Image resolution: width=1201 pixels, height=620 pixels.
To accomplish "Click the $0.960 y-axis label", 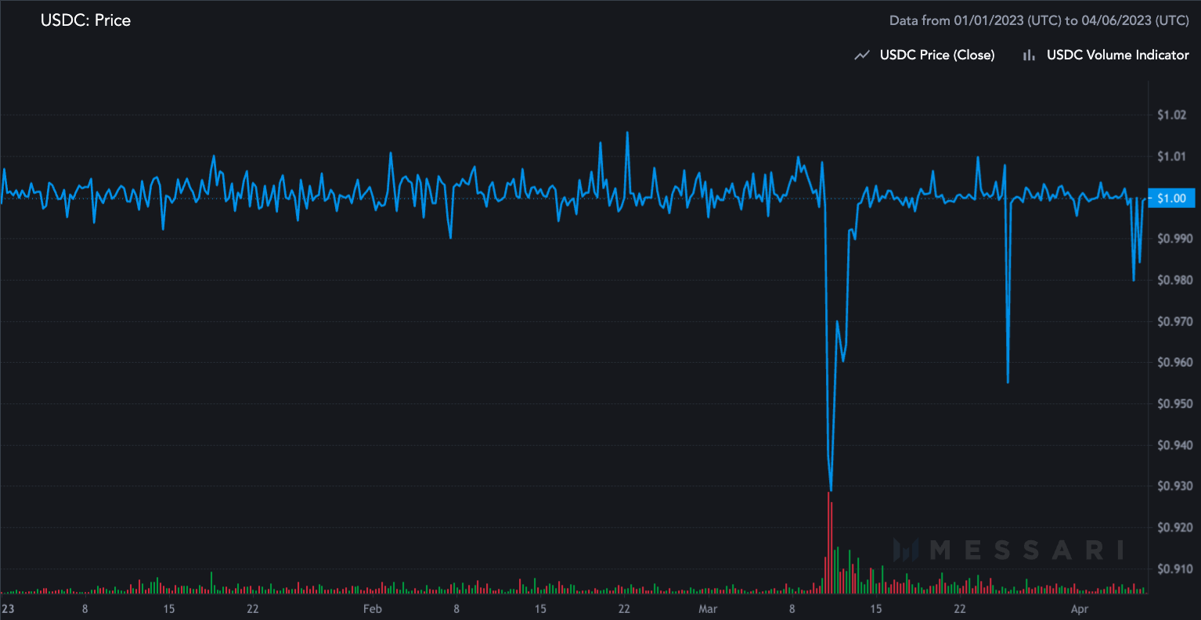I will tap(1174, 363).
